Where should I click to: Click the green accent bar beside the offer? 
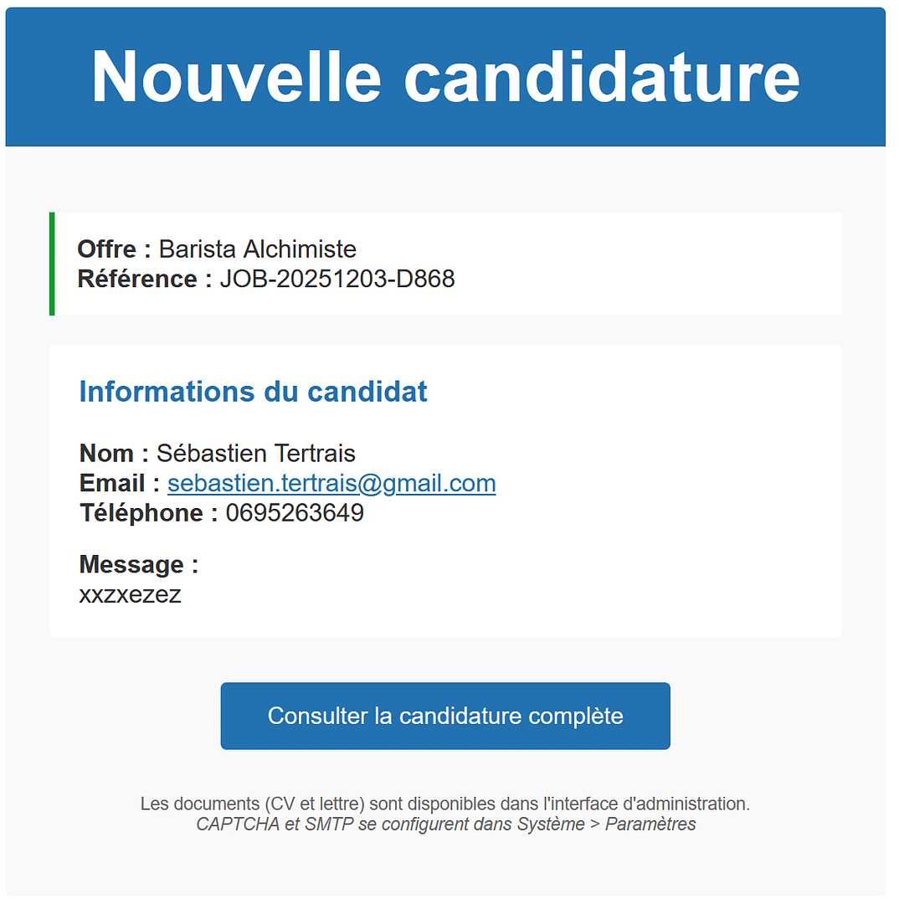(52, 264)
